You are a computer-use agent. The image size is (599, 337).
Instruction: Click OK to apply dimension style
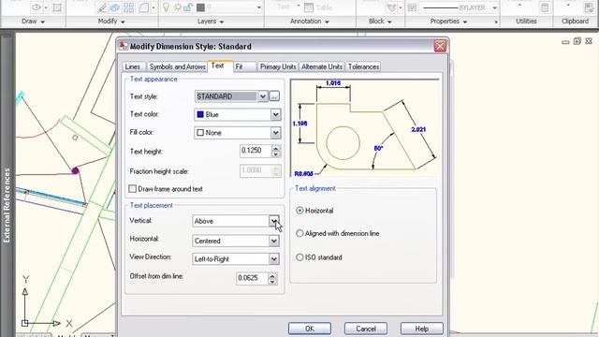[x=310, y=329]
